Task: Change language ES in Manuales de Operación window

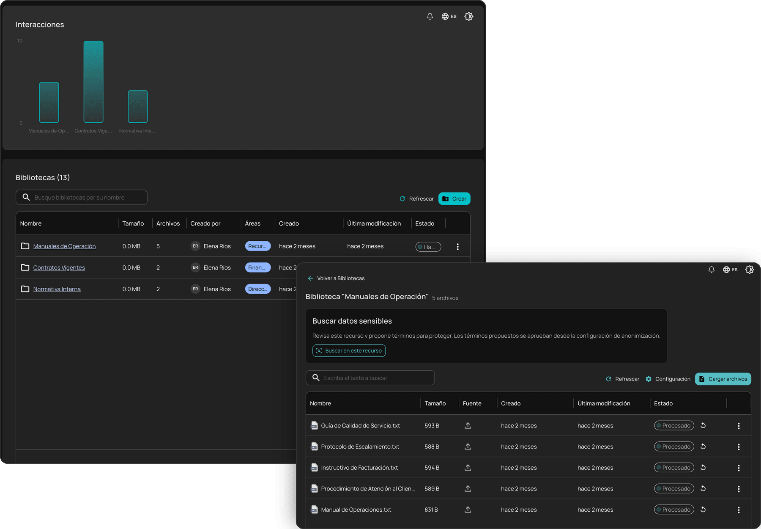Action: 730,270
